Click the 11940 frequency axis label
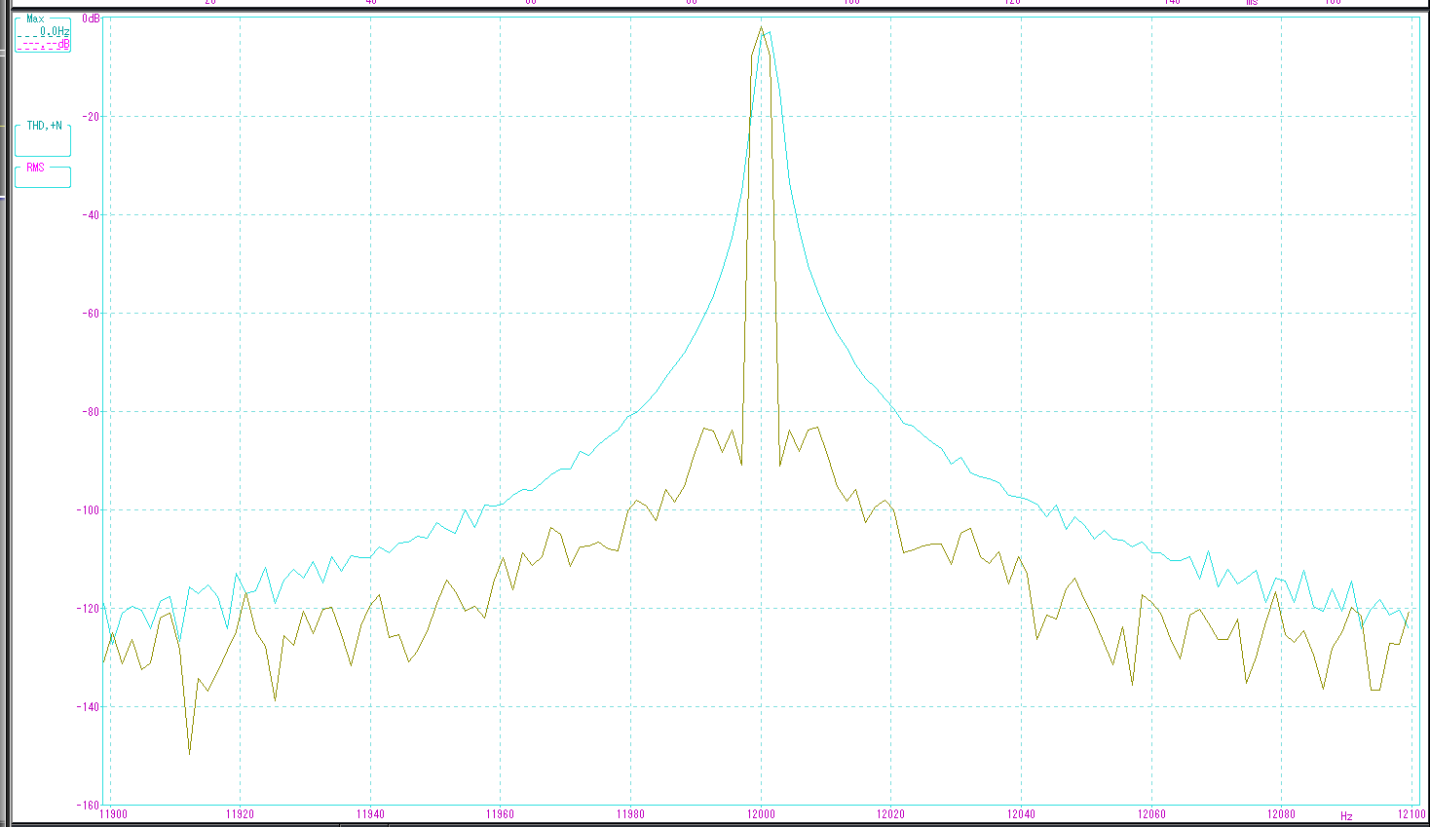The height and width of the screenshot is (827, 1430). point(370,814)
